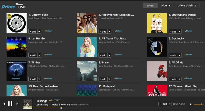Open the LYRICS badge for Blessings
Image resolution: width=205 pixels, height=111 pixels.
[x=57, y=100]
